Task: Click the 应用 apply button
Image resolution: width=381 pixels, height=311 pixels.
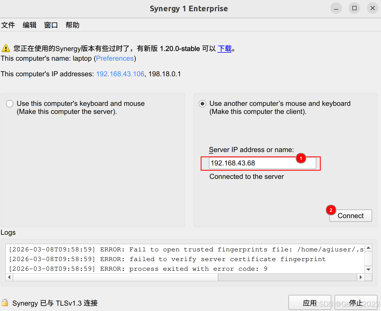Action: click(x=310, y=303)
